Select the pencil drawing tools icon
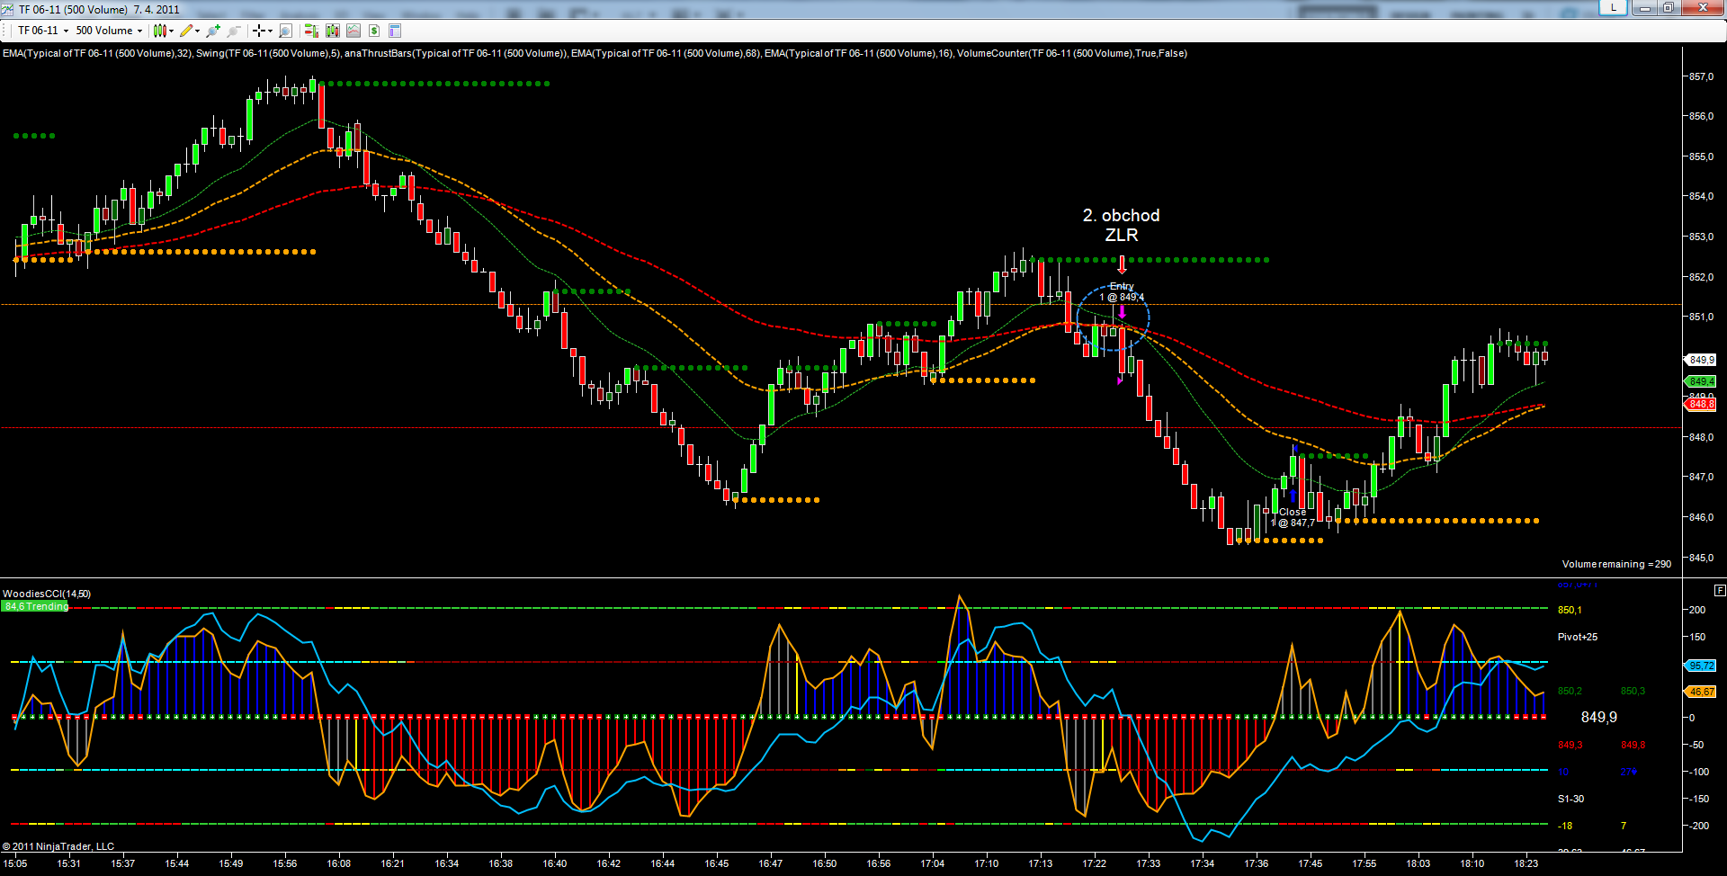This screenshot has height=876, width=1727. 186,31
